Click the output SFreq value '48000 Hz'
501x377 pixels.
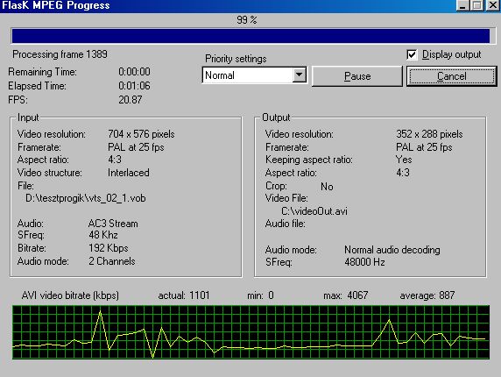click(x=364, y=262)
